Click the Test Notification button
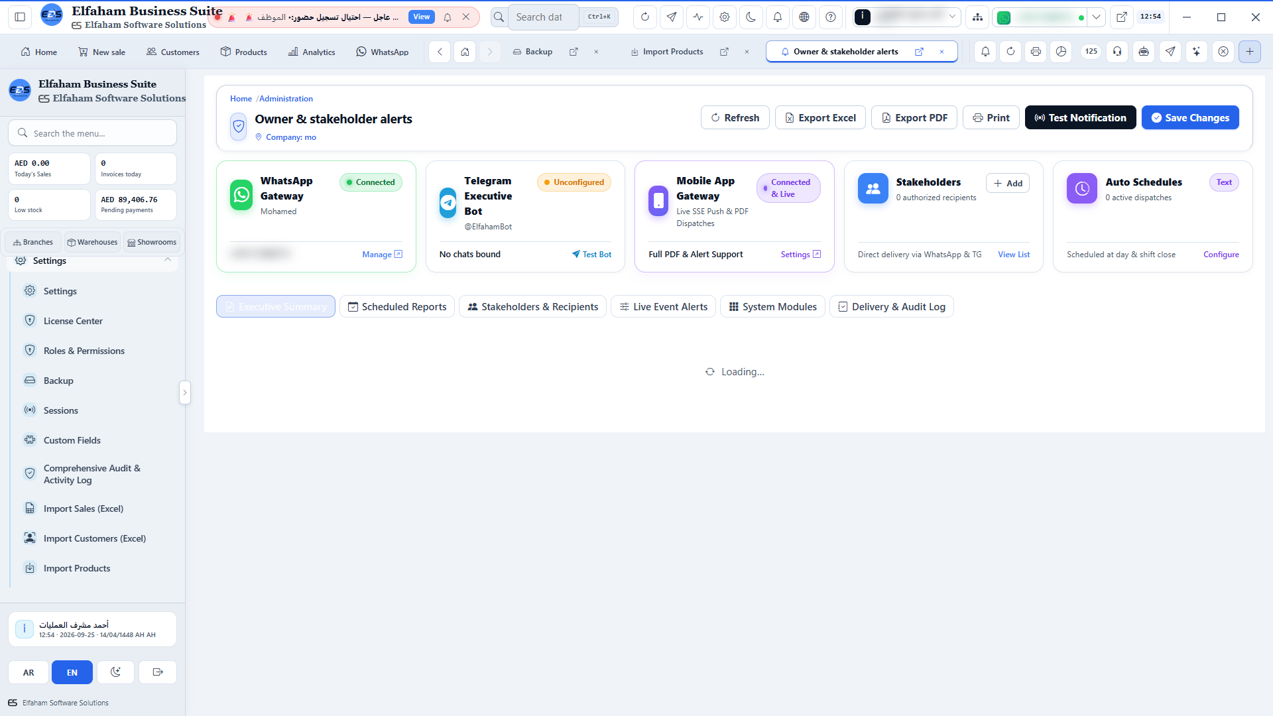1273x716 pixels. tap(1080, 117)
